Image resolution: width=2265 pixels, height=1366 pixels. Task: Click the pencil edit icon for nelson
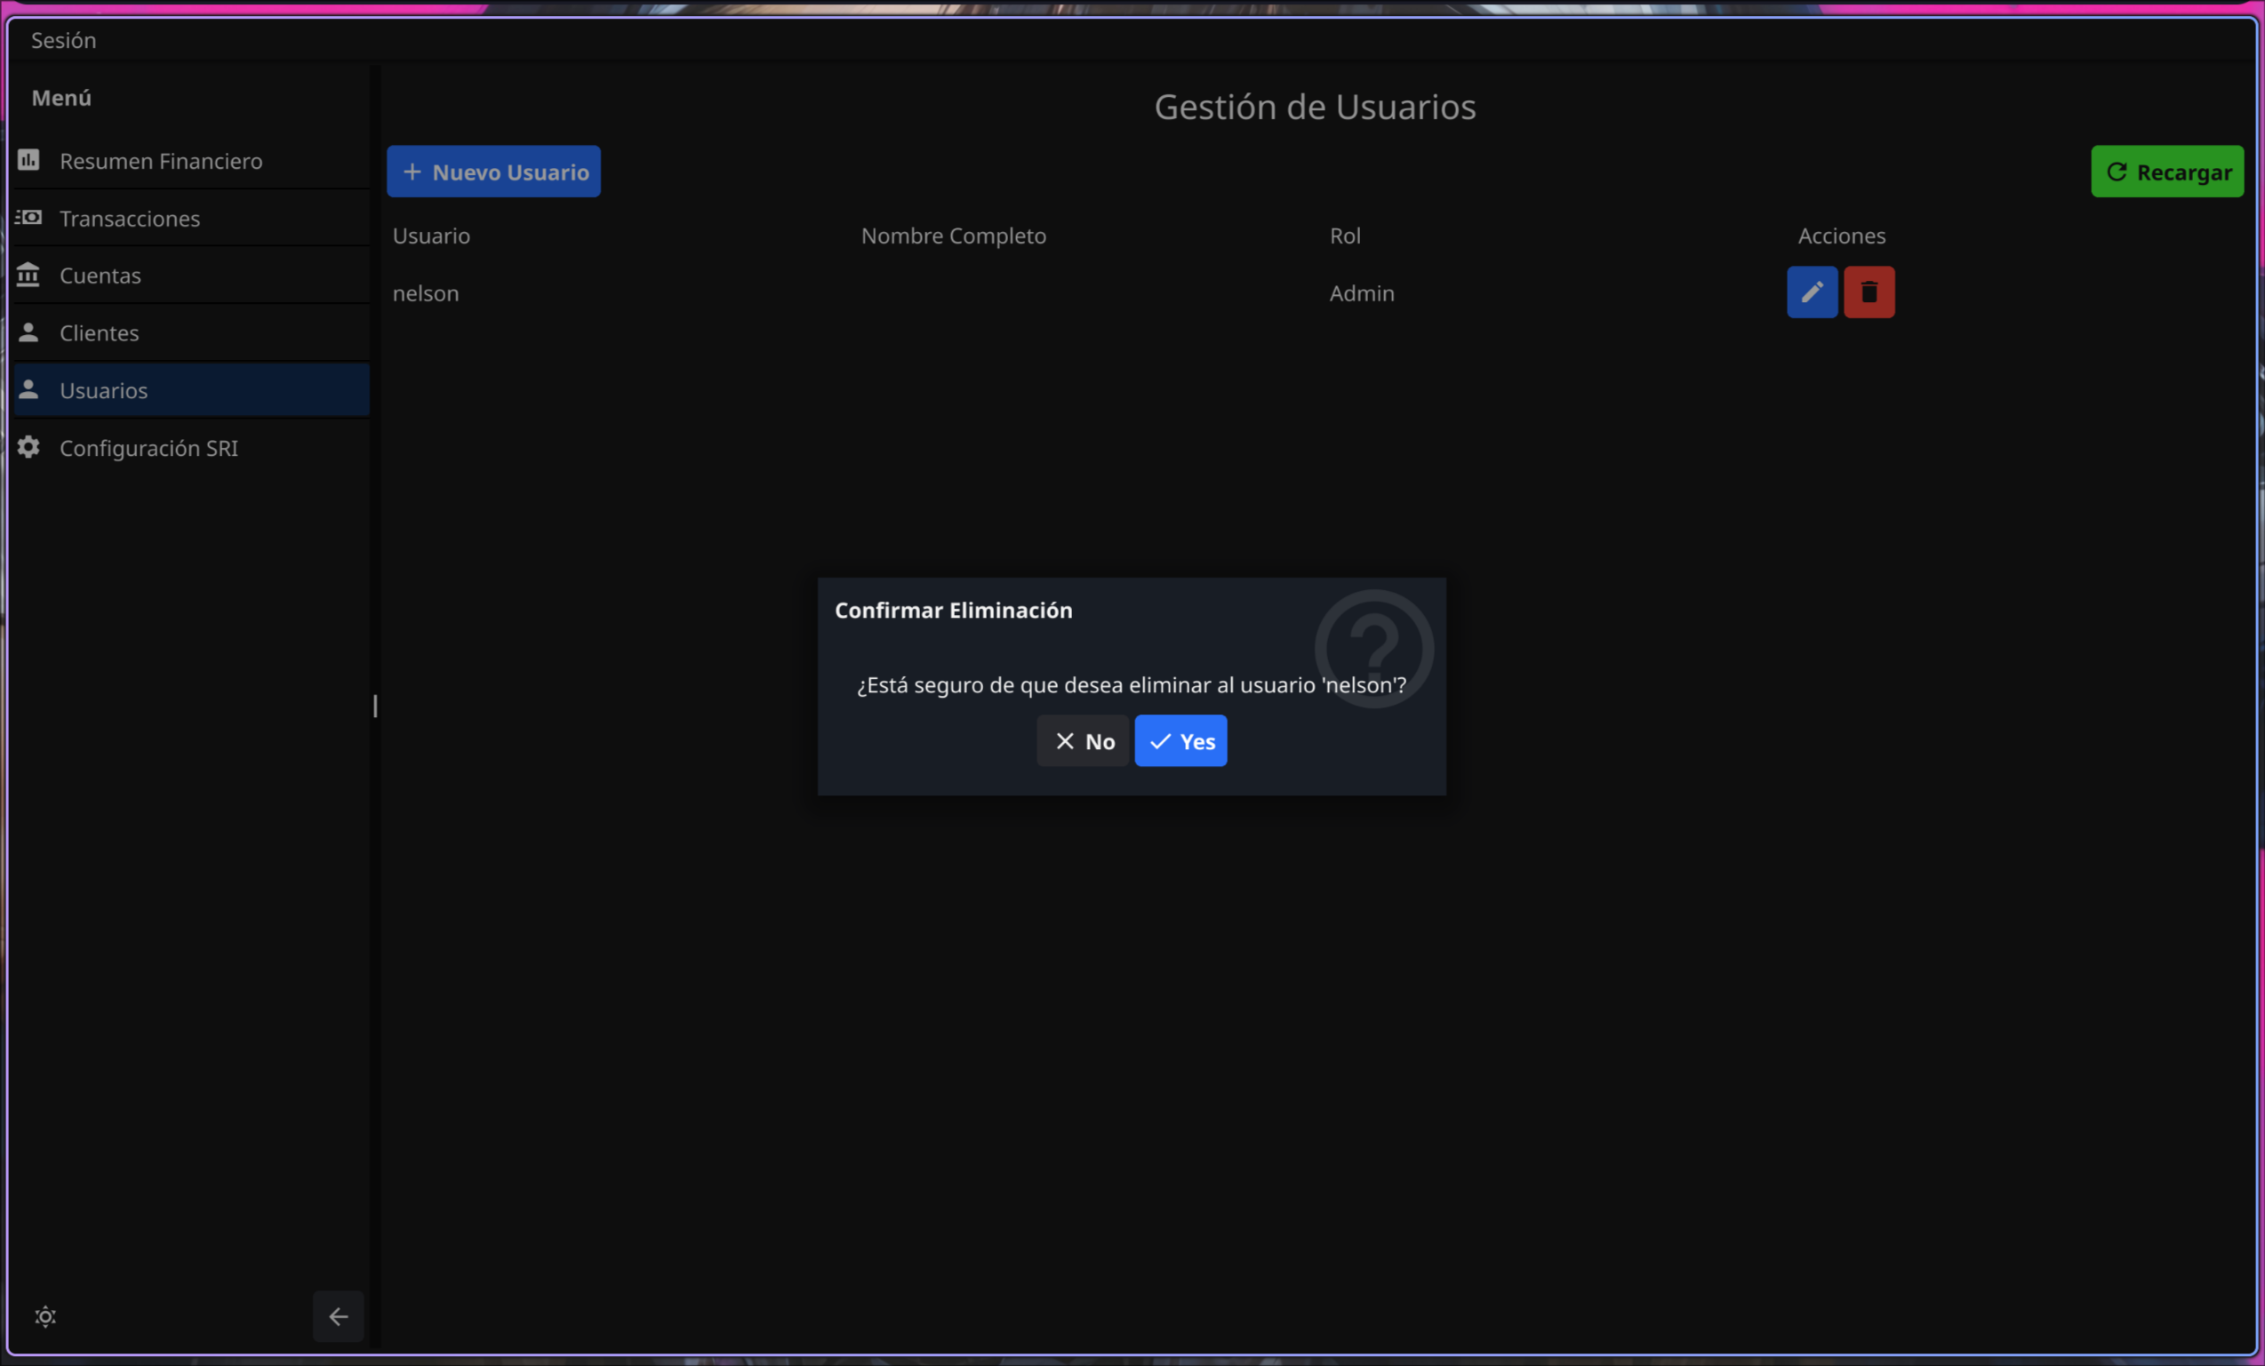pyautogui.click(x=1812, y=292)
